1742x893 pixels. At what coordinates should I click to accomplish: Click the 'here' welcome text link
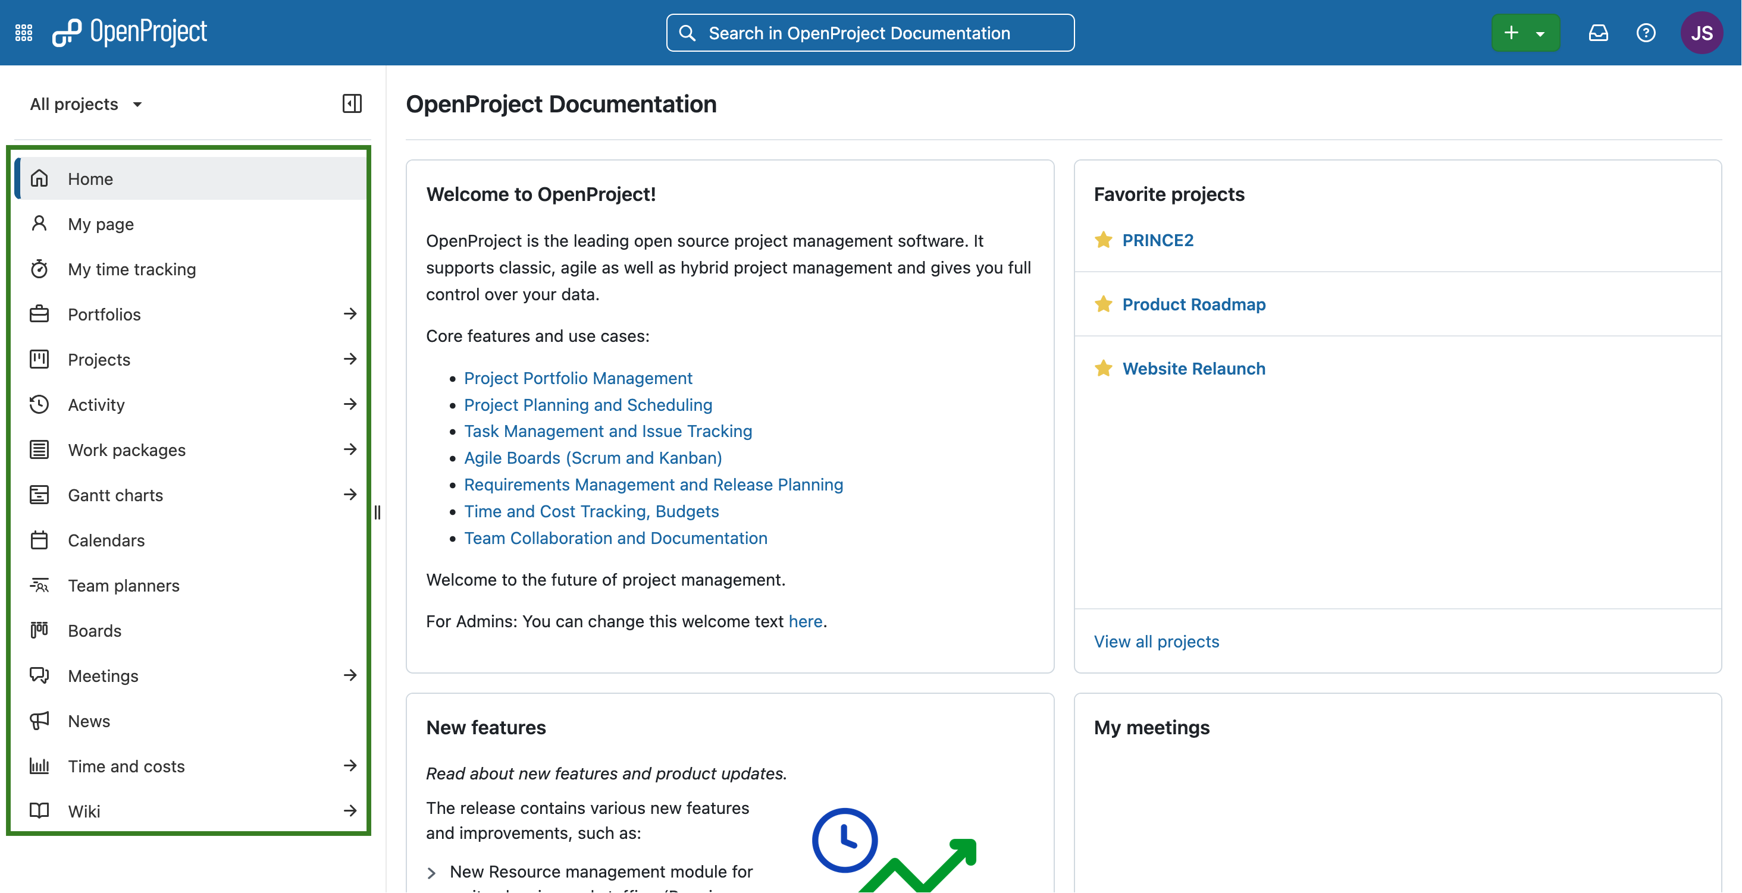click(806, 621)
